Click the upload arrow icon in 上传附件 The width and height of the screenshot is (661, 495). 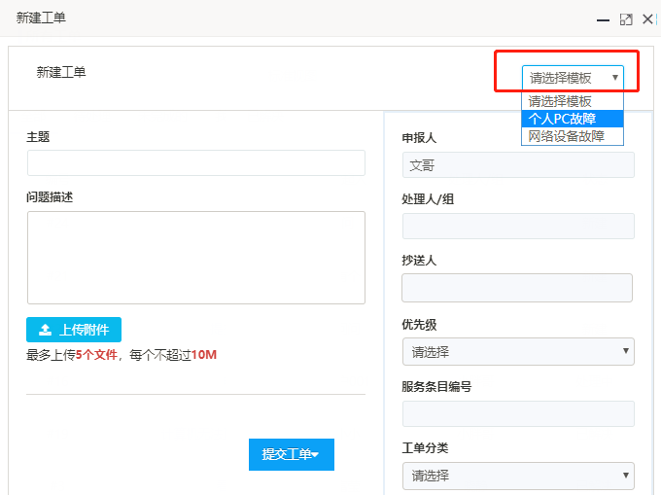point(46,330)
